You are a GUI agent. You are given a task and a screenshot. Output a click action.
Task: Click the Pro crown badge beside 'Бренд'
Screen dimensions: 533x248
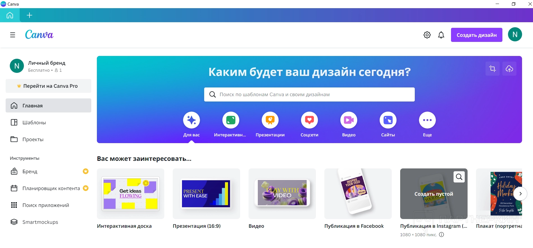pyautogui.click(x=86, y=171)
